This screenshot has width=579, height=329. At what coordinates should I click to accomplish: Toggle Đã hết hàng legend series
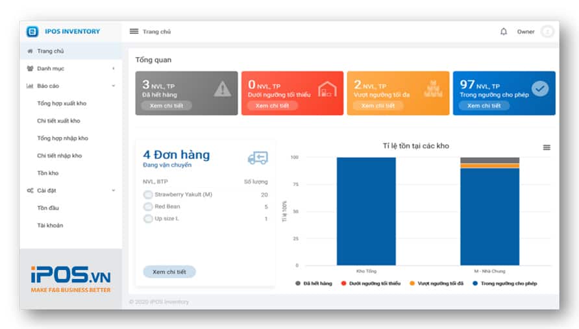[316, 284]
